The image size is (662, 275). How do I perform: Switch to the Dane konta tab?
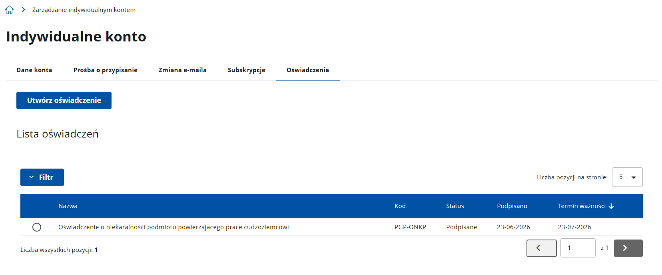point(34,70)
